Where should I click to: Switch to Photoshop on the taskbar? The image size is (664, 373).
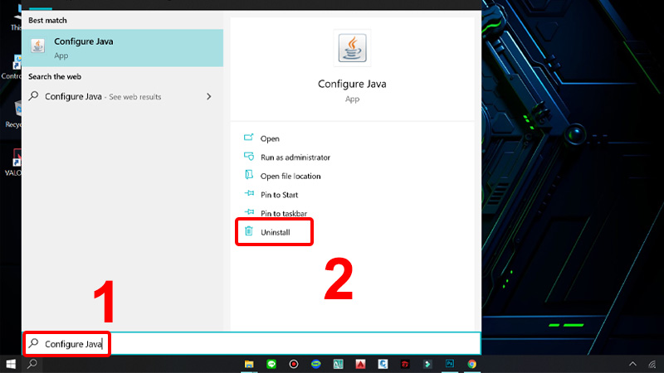[x=450, y=364]
